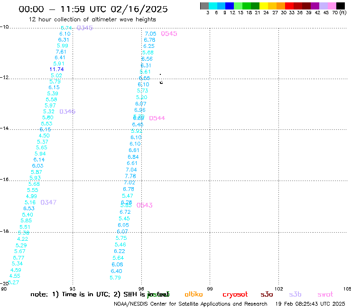351x308 pixels.
Task: Click the altika satellite legend label
Action: click(x=194, y=294)
